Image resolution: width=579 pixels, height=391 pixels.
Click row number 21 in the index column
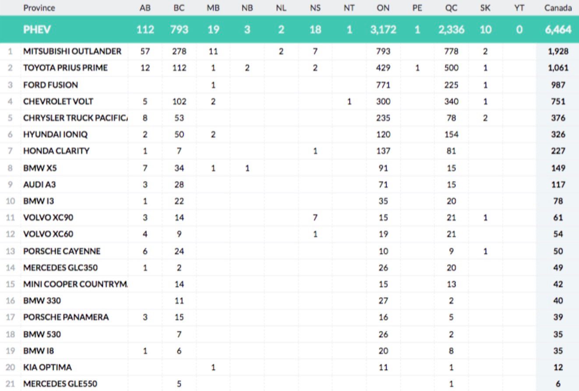(x=11, y=384)
